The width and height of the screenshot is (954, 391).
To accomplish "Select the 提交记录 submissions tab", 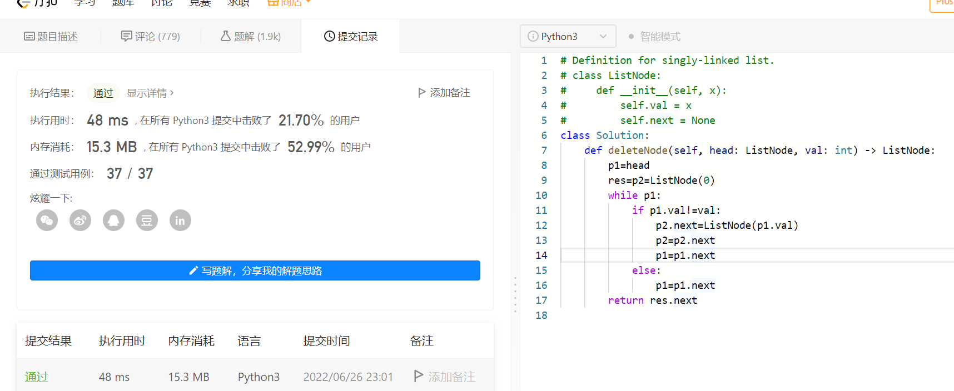I will [351, 37].
